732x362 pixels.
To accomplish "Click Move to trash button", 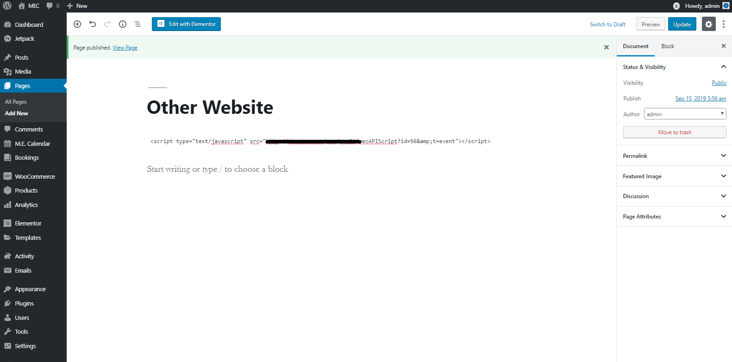I will pyautogui.click(x=675, y=132).
